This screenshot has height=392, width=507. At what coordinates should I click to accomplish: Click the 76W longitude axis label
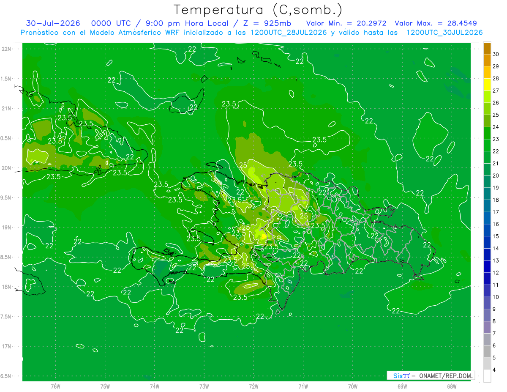coord(55,387)
